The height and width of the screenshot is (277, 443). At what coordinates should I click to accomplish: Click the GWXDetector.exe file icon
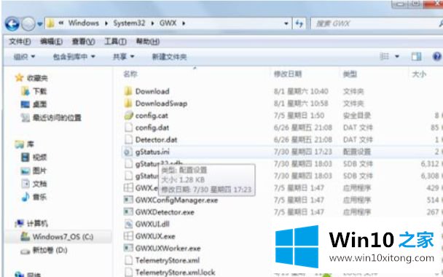pyautogui.click(x=128, y=212)
